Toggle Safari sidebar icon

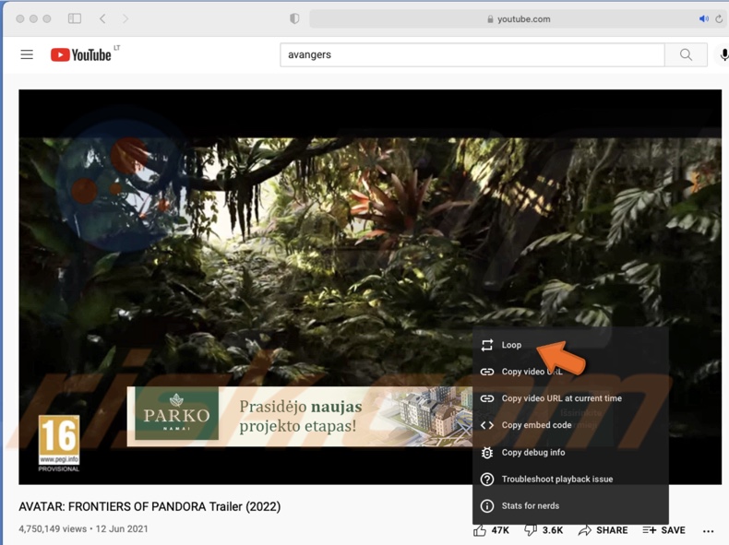coord(75,18)
